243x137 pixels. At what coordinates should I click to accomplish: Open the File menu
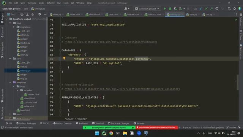10,3
